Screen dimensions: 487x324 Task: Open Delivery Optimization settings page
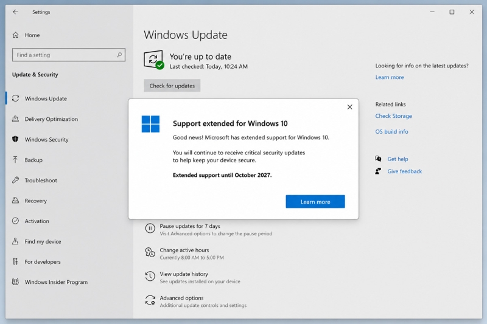pos(51,119)
